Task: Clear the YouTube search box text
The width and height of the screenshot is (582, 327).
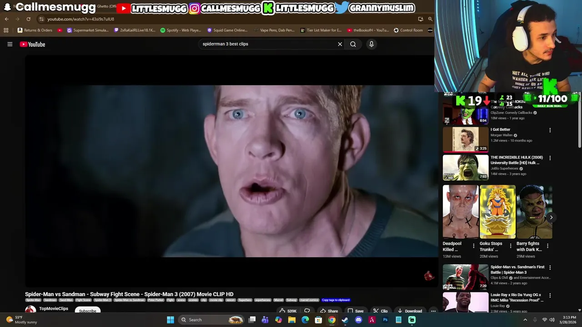Action: pyautogui.click(x=340, y=44)
